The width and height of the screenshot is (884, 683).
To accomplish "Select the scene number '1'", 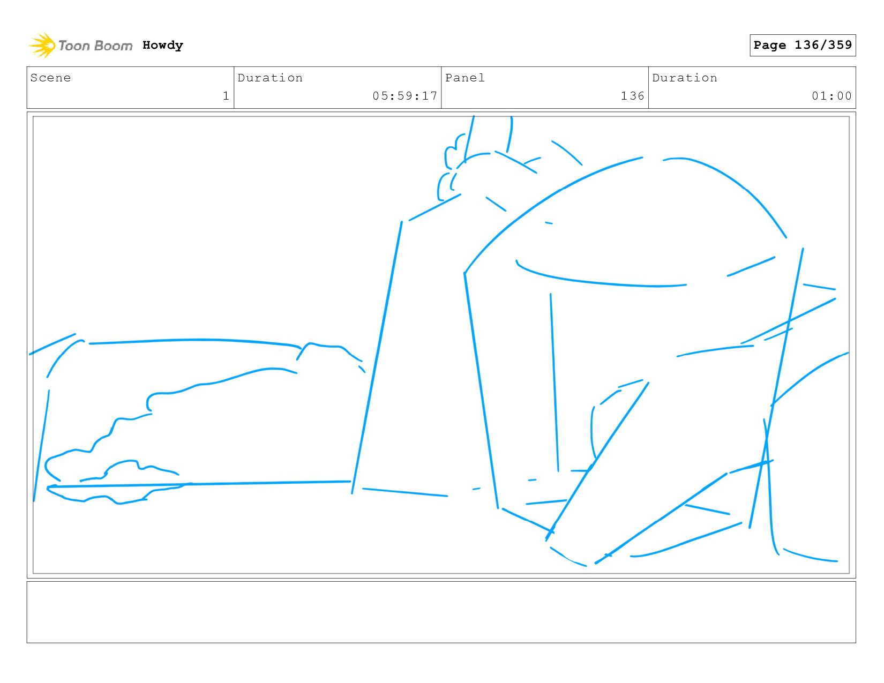I will click(226, 96).
